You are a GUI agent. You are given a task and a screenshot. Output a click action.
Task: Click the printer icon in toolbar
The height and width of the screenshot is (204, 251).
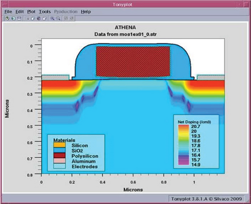coord(19,19)
